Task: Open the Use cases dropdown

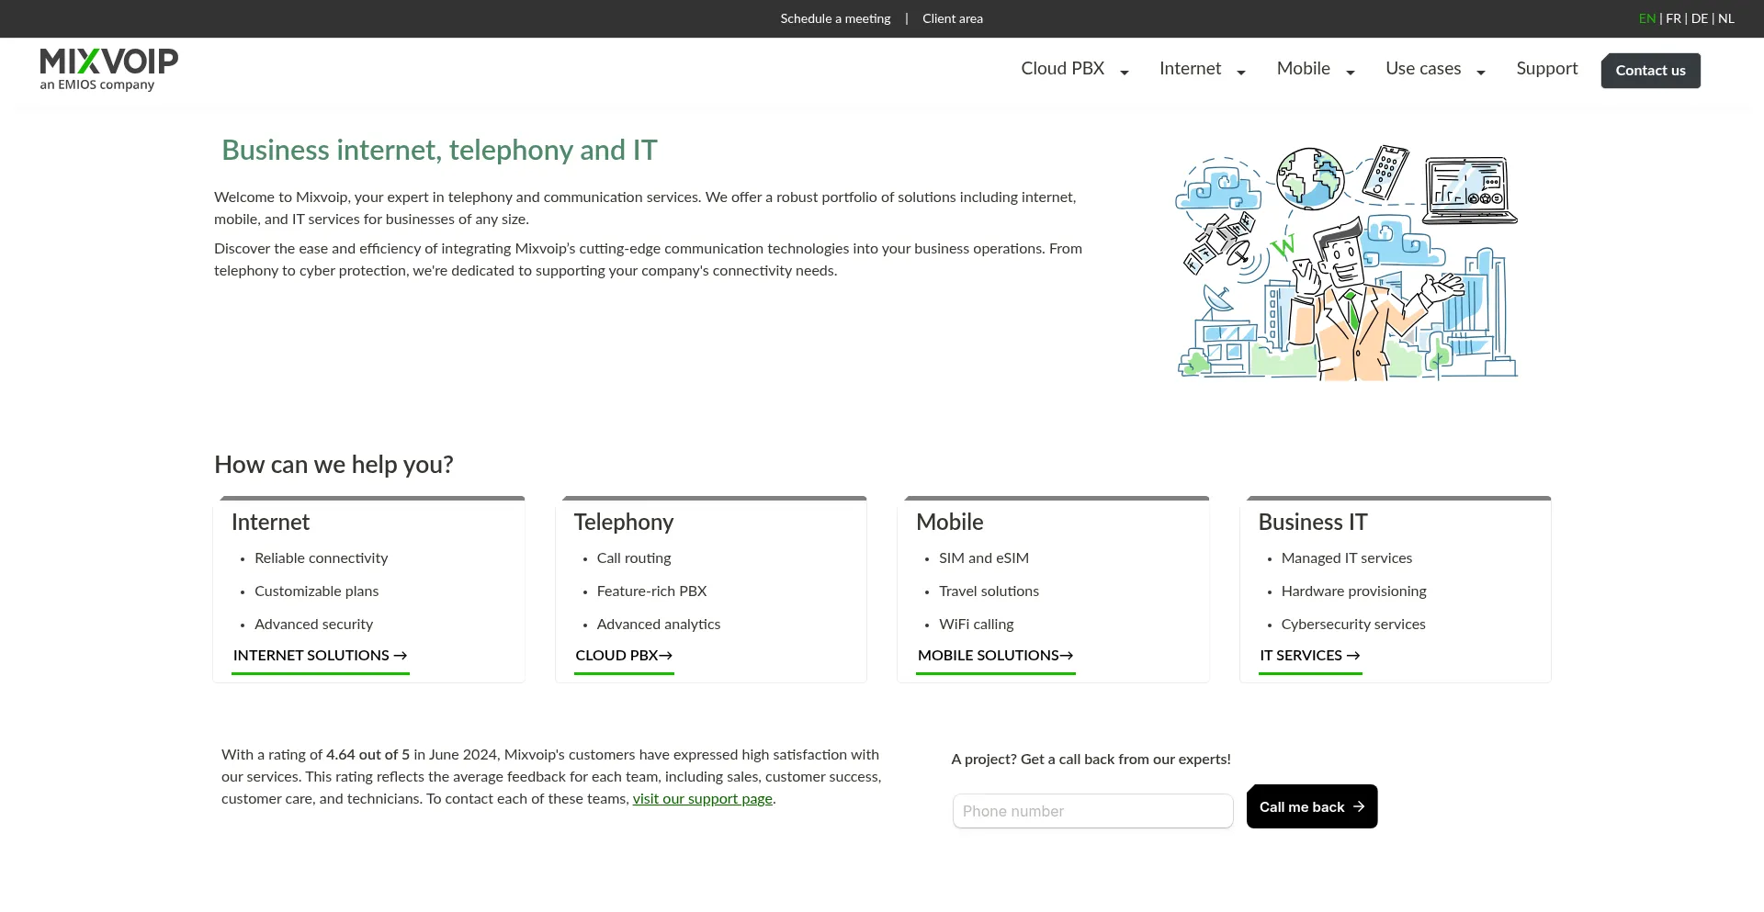Action: coord(1479,72)
